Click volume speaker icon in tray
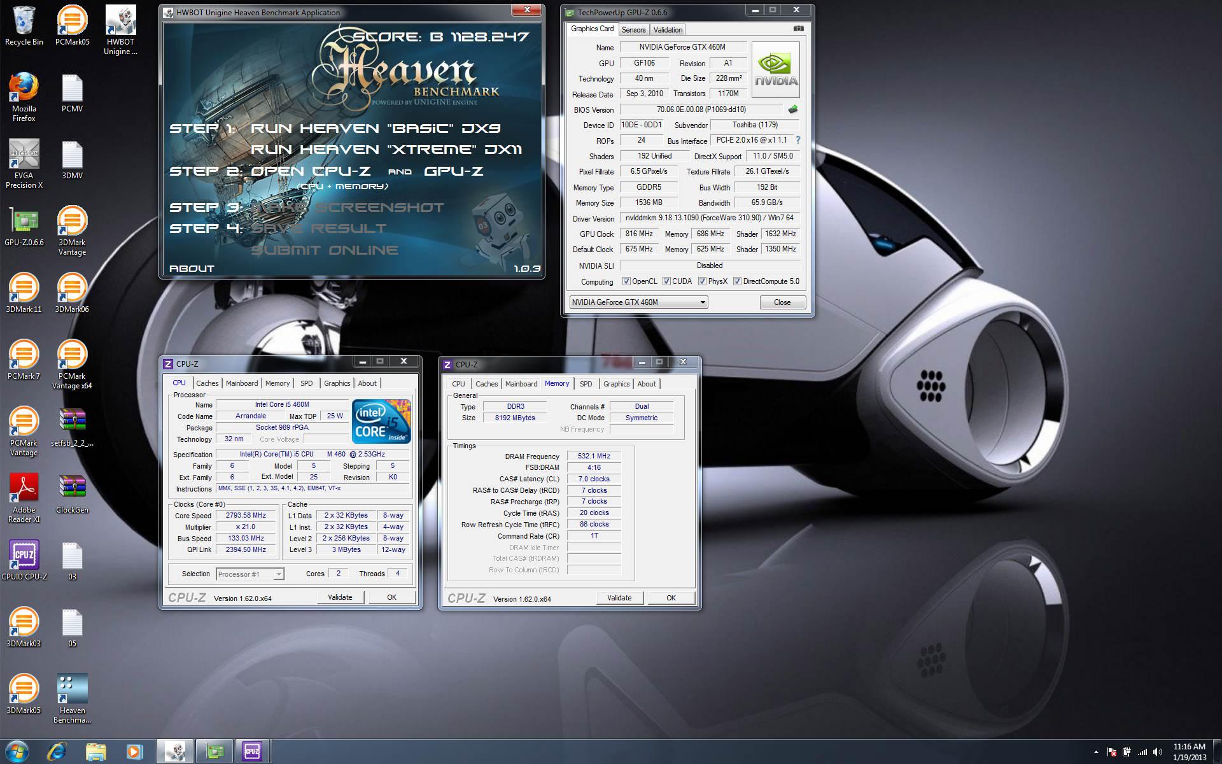 tap(1157, 752)
